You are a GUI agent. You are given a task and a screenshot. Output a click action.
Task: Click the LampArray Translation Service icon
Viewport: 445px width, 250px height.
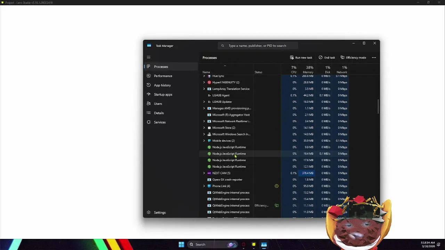tap(209, 89)
